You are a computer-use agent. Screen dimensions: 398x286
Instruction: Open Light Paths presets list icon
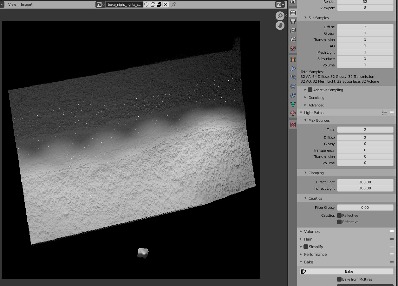coord(385,112)
